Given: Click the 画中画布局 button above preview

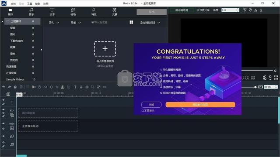Looking at the screenshot, I should (x=182, y=10).
